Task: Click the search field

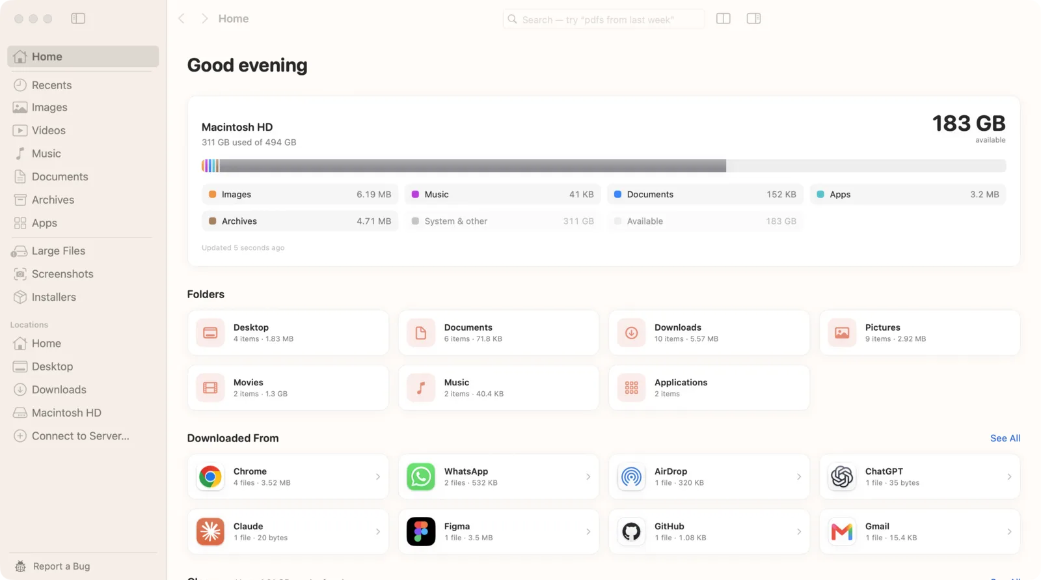Action: pos(604,20)
